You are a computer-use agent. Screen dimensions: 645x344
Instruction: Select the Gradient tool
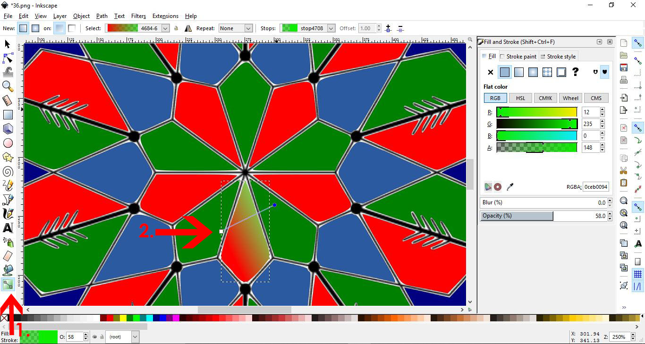8,285
